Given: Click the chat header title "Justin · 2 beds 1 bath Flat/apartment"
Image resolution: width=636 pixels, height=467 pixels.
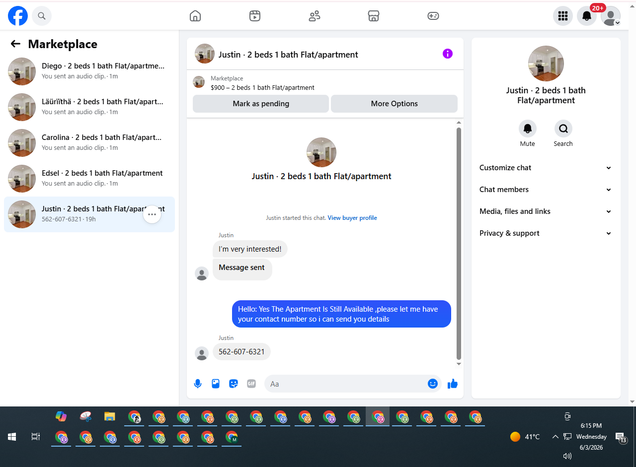Looking at the screenshot, I should [x=288, y=55].
